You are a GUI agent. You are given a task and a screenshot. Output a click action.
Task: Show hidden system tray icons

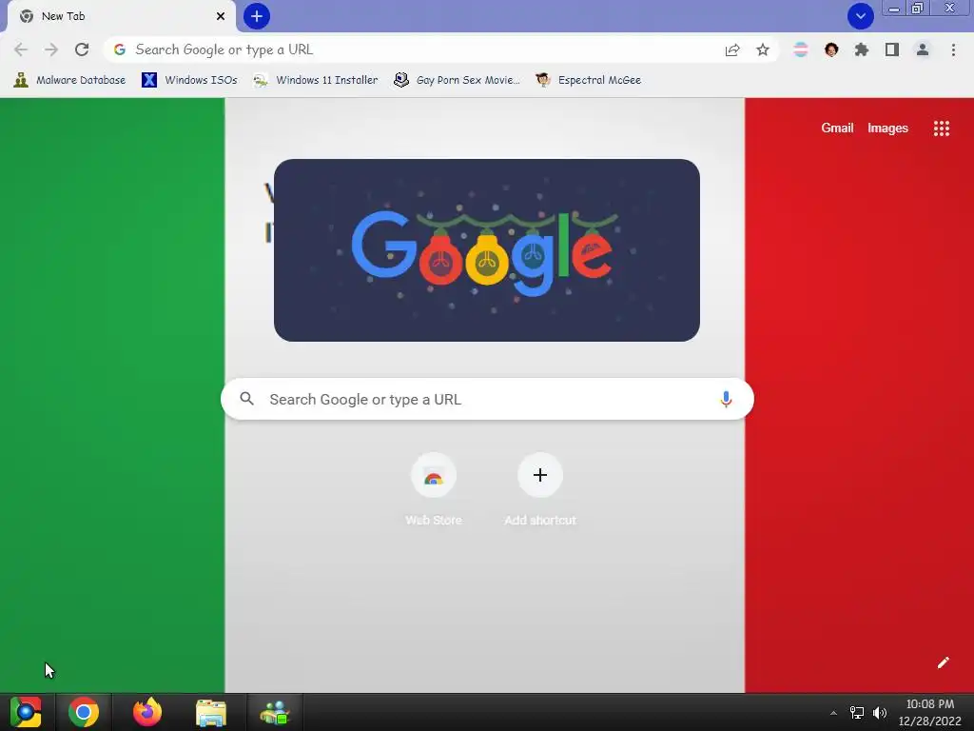(x=833, y=713)
